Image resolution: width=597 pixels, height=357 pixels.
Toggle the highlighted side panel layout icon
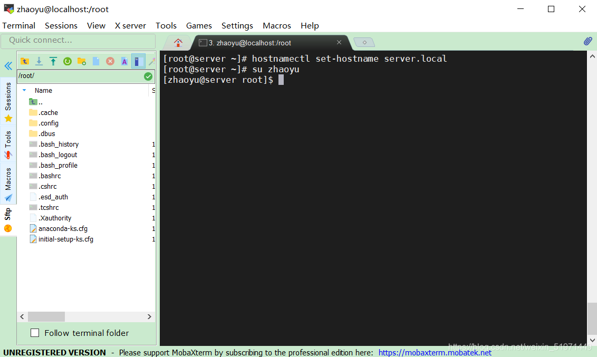click(139, 61)
